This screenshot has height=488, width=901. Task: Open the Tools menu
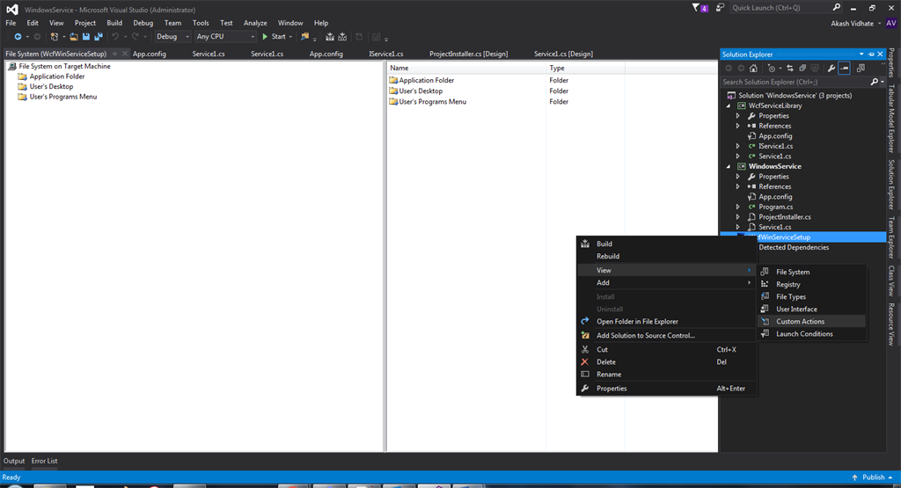click(201, 23)
